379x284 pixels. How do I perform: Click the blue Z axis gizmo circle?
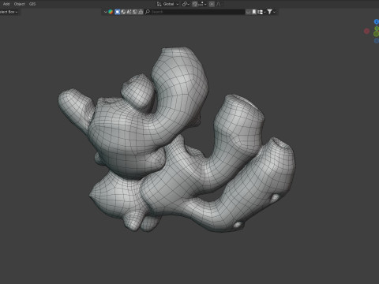point(377,21)
